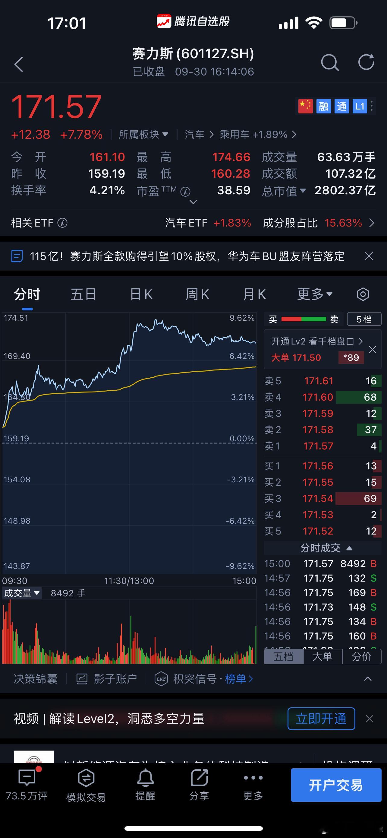
Task: Select the 大单 tab
Action: pos(323,656)
